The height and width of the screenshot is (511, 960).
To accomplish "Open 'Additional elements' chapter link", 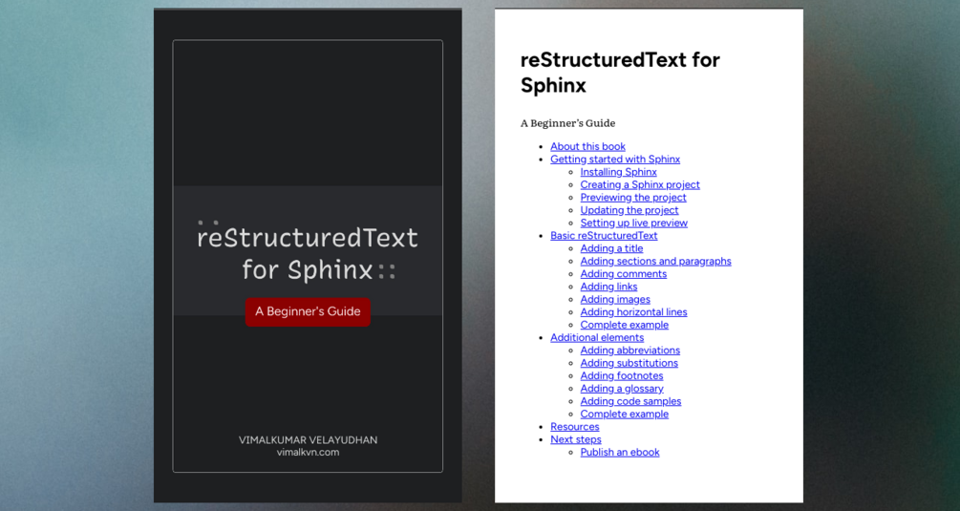I will pyautogui.click(x=597, y=338).
